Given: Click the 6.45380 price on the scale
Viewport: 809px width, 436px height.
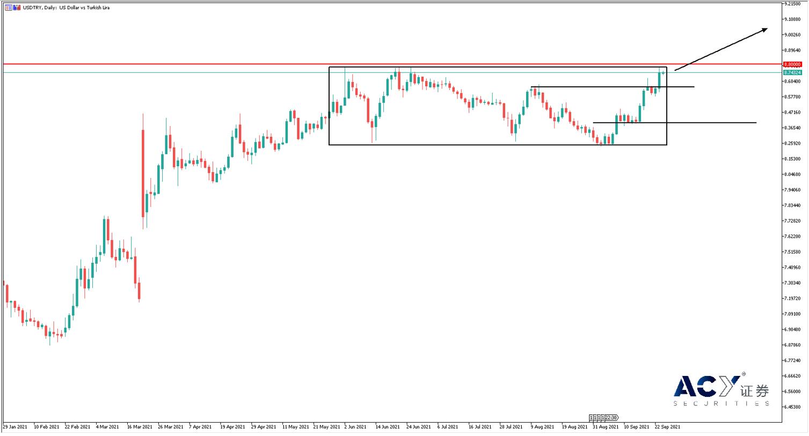Looking at the screenshot, I should tap(792, 407).
